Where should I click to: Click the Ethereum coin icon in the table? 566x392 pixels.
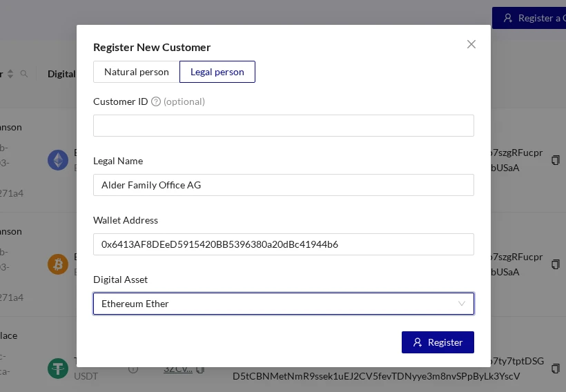(x=58, y=160)
